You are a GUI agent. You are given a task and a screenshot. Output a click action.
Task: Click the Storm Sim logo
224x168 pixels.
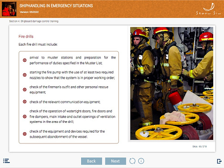pos(208,8)
